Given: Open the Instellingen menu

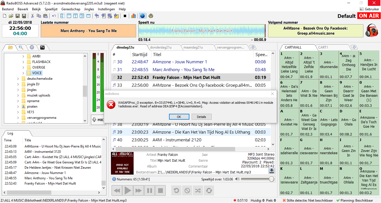Looking at the screenshot, I should [x=106, y=9].
